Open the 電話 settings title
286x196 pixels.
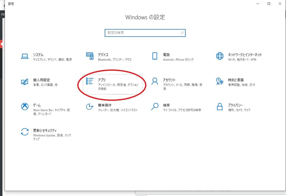166,55
